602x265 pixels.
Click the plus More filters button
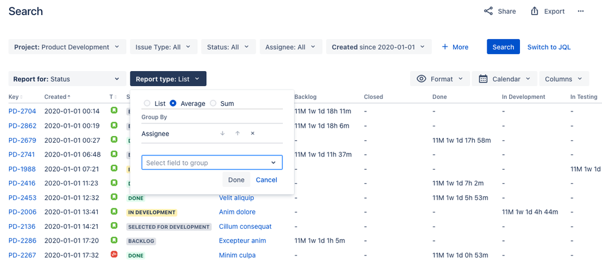coord(455,47)
